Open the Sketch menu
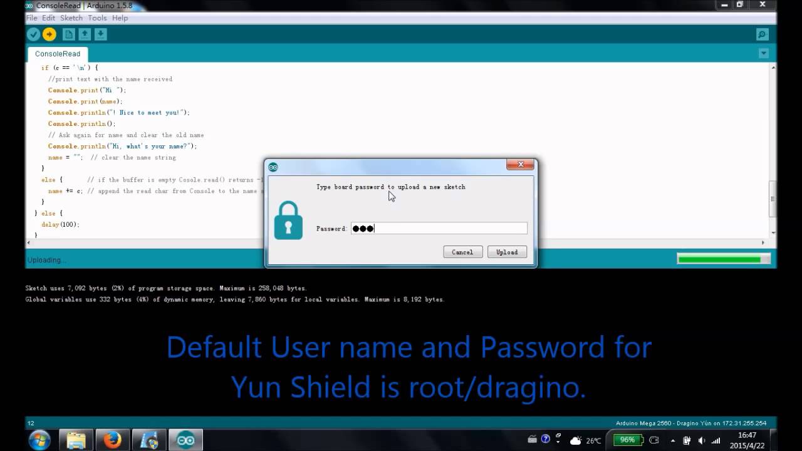Screen dimensions: 802x451 71,18
